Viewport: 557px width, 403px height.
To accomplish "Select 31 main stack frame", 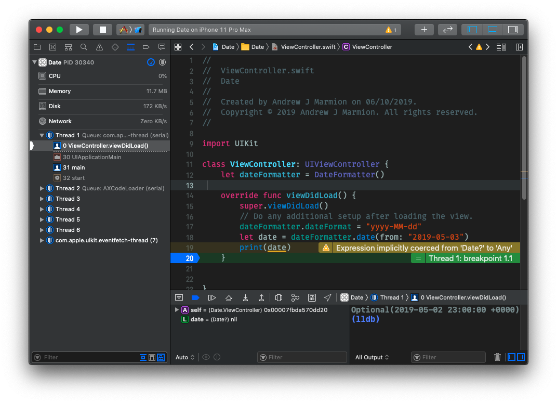I will click(x=74, y=167).
